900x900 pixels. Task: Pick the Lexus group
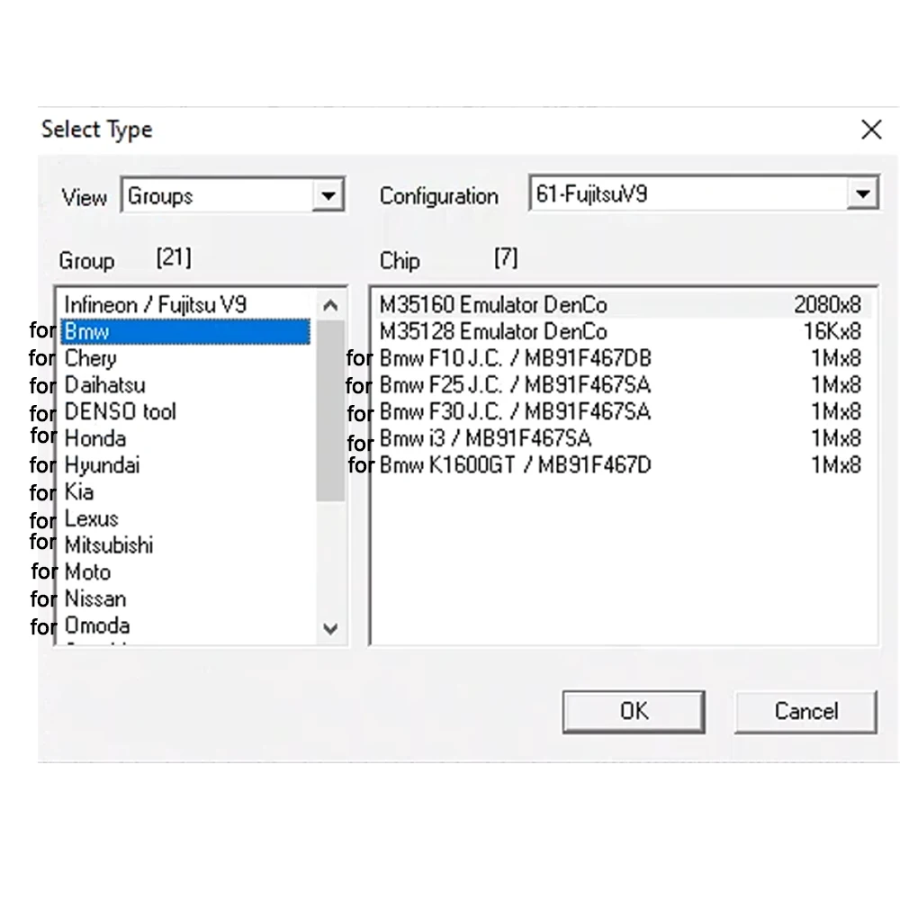click(185, 519)
